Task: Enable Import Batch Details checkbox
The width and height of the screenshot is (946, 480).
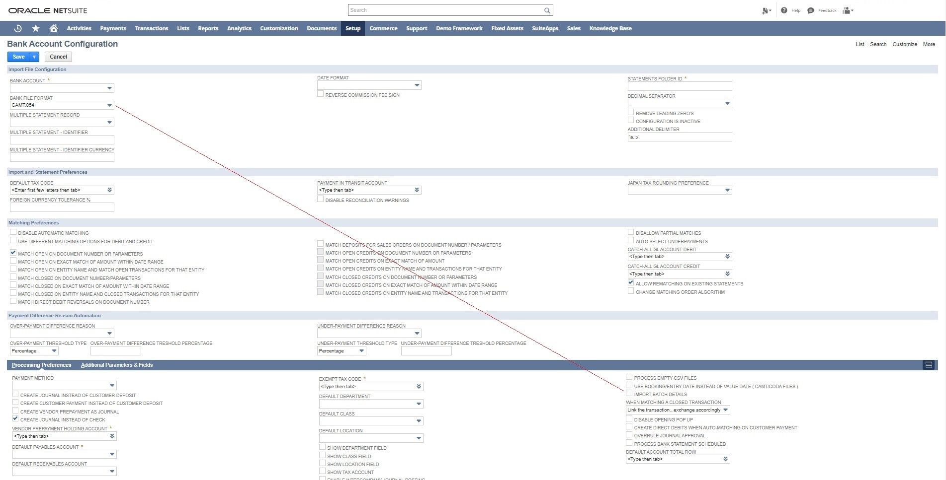Action: tap(629, 393)
